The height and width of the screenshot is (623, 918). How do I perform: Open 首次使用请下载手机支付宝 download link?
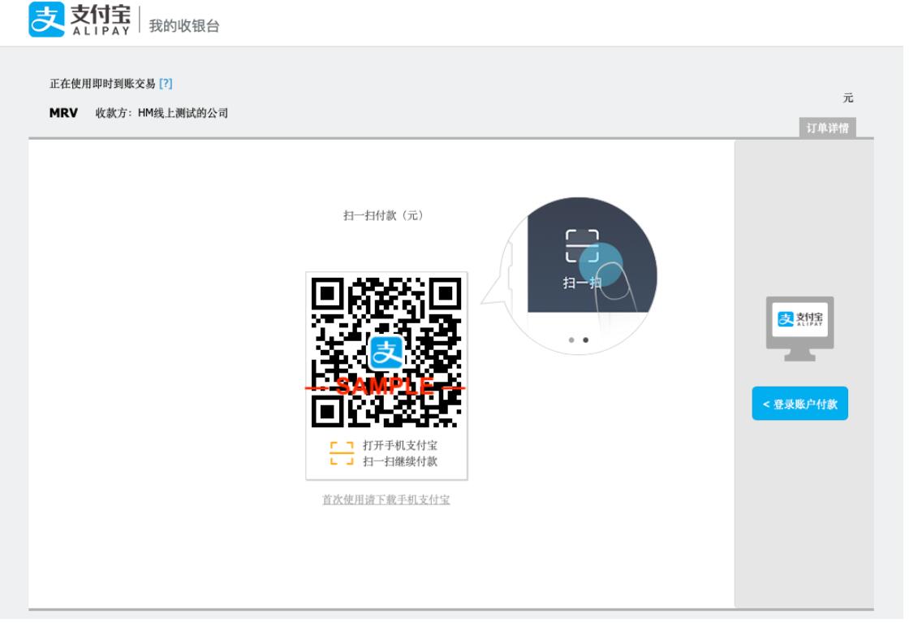(386, 500)
